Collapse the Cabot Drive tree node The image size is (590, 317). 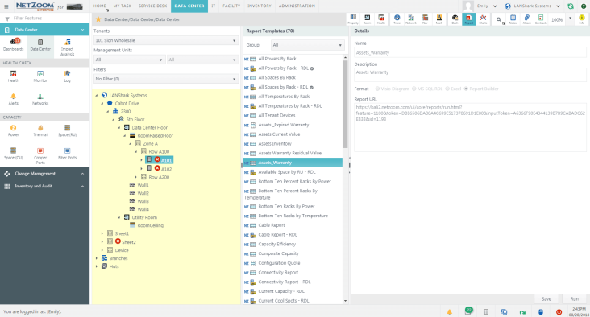[x=102, y=103]
